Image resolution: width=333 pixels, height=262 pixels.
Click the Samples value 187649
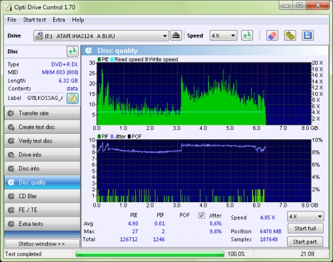269,239
